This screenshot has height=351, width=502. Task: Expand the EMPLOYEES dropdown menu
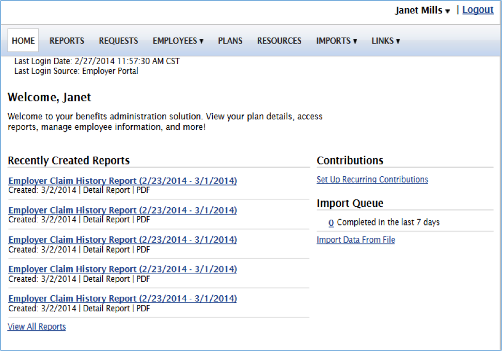click(x=178, y=41)
